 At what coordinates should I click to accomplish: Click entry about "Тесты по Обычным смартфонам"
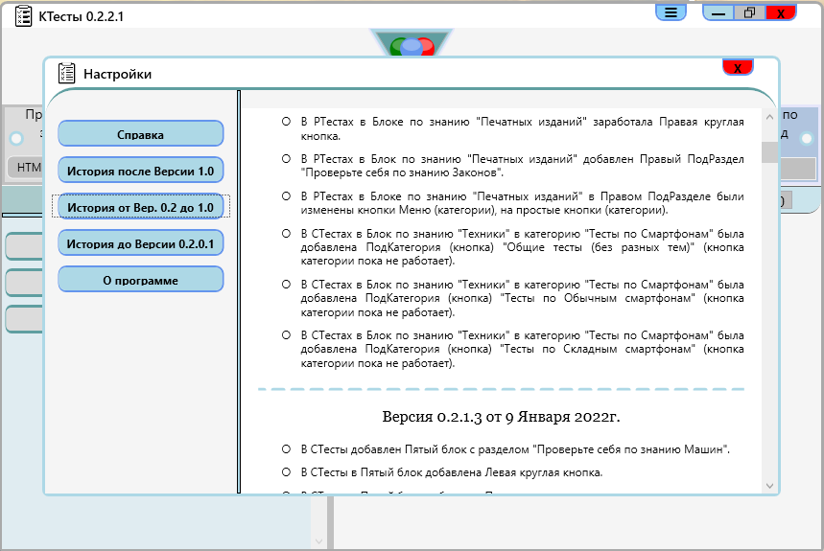point(522,298)
